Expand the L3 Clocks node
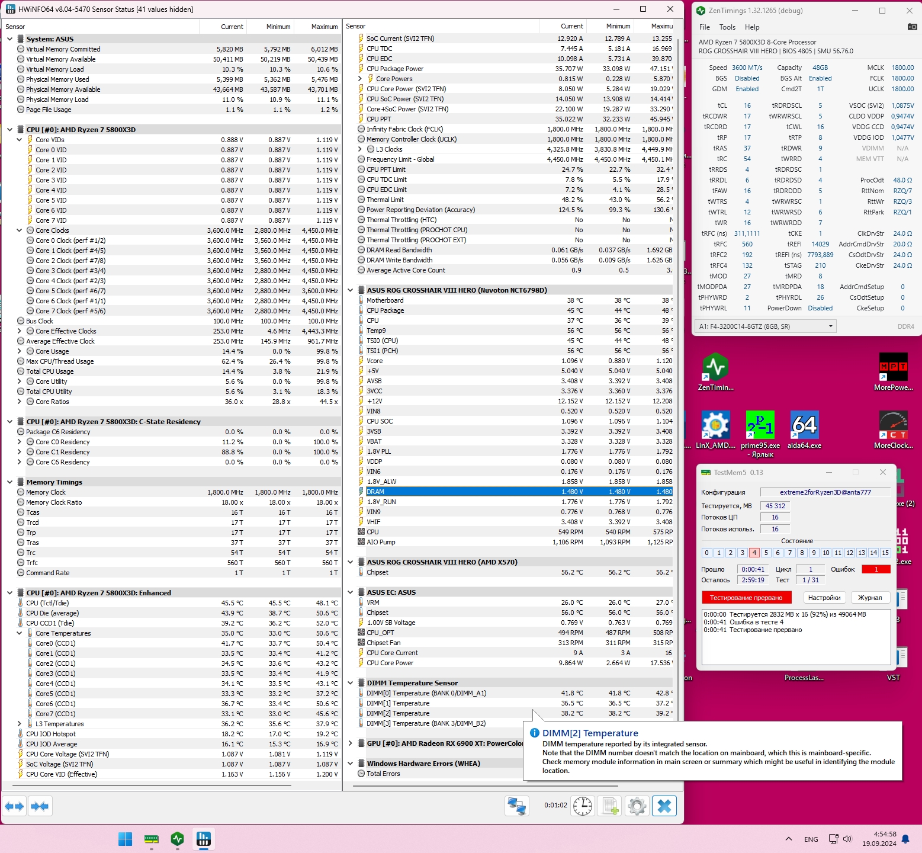The image size is (922, 853). pyautogui.click(x=359, y=149)
